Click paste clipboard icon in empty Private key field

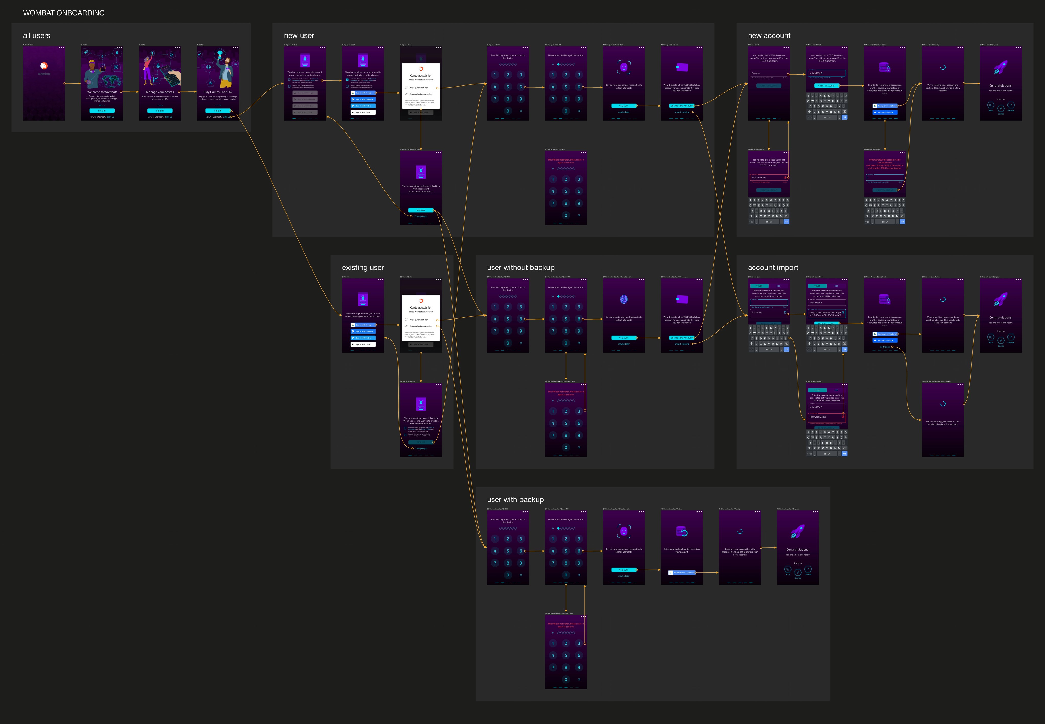[785, 313]
